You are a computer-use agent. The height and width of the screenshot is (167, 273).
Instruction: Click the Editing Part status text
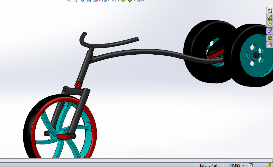209,166
